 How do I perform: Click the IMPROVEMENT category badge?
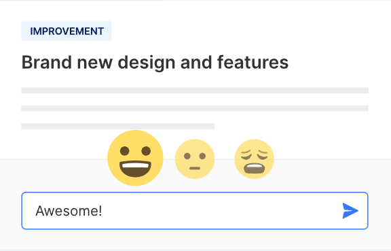[67, 31]
